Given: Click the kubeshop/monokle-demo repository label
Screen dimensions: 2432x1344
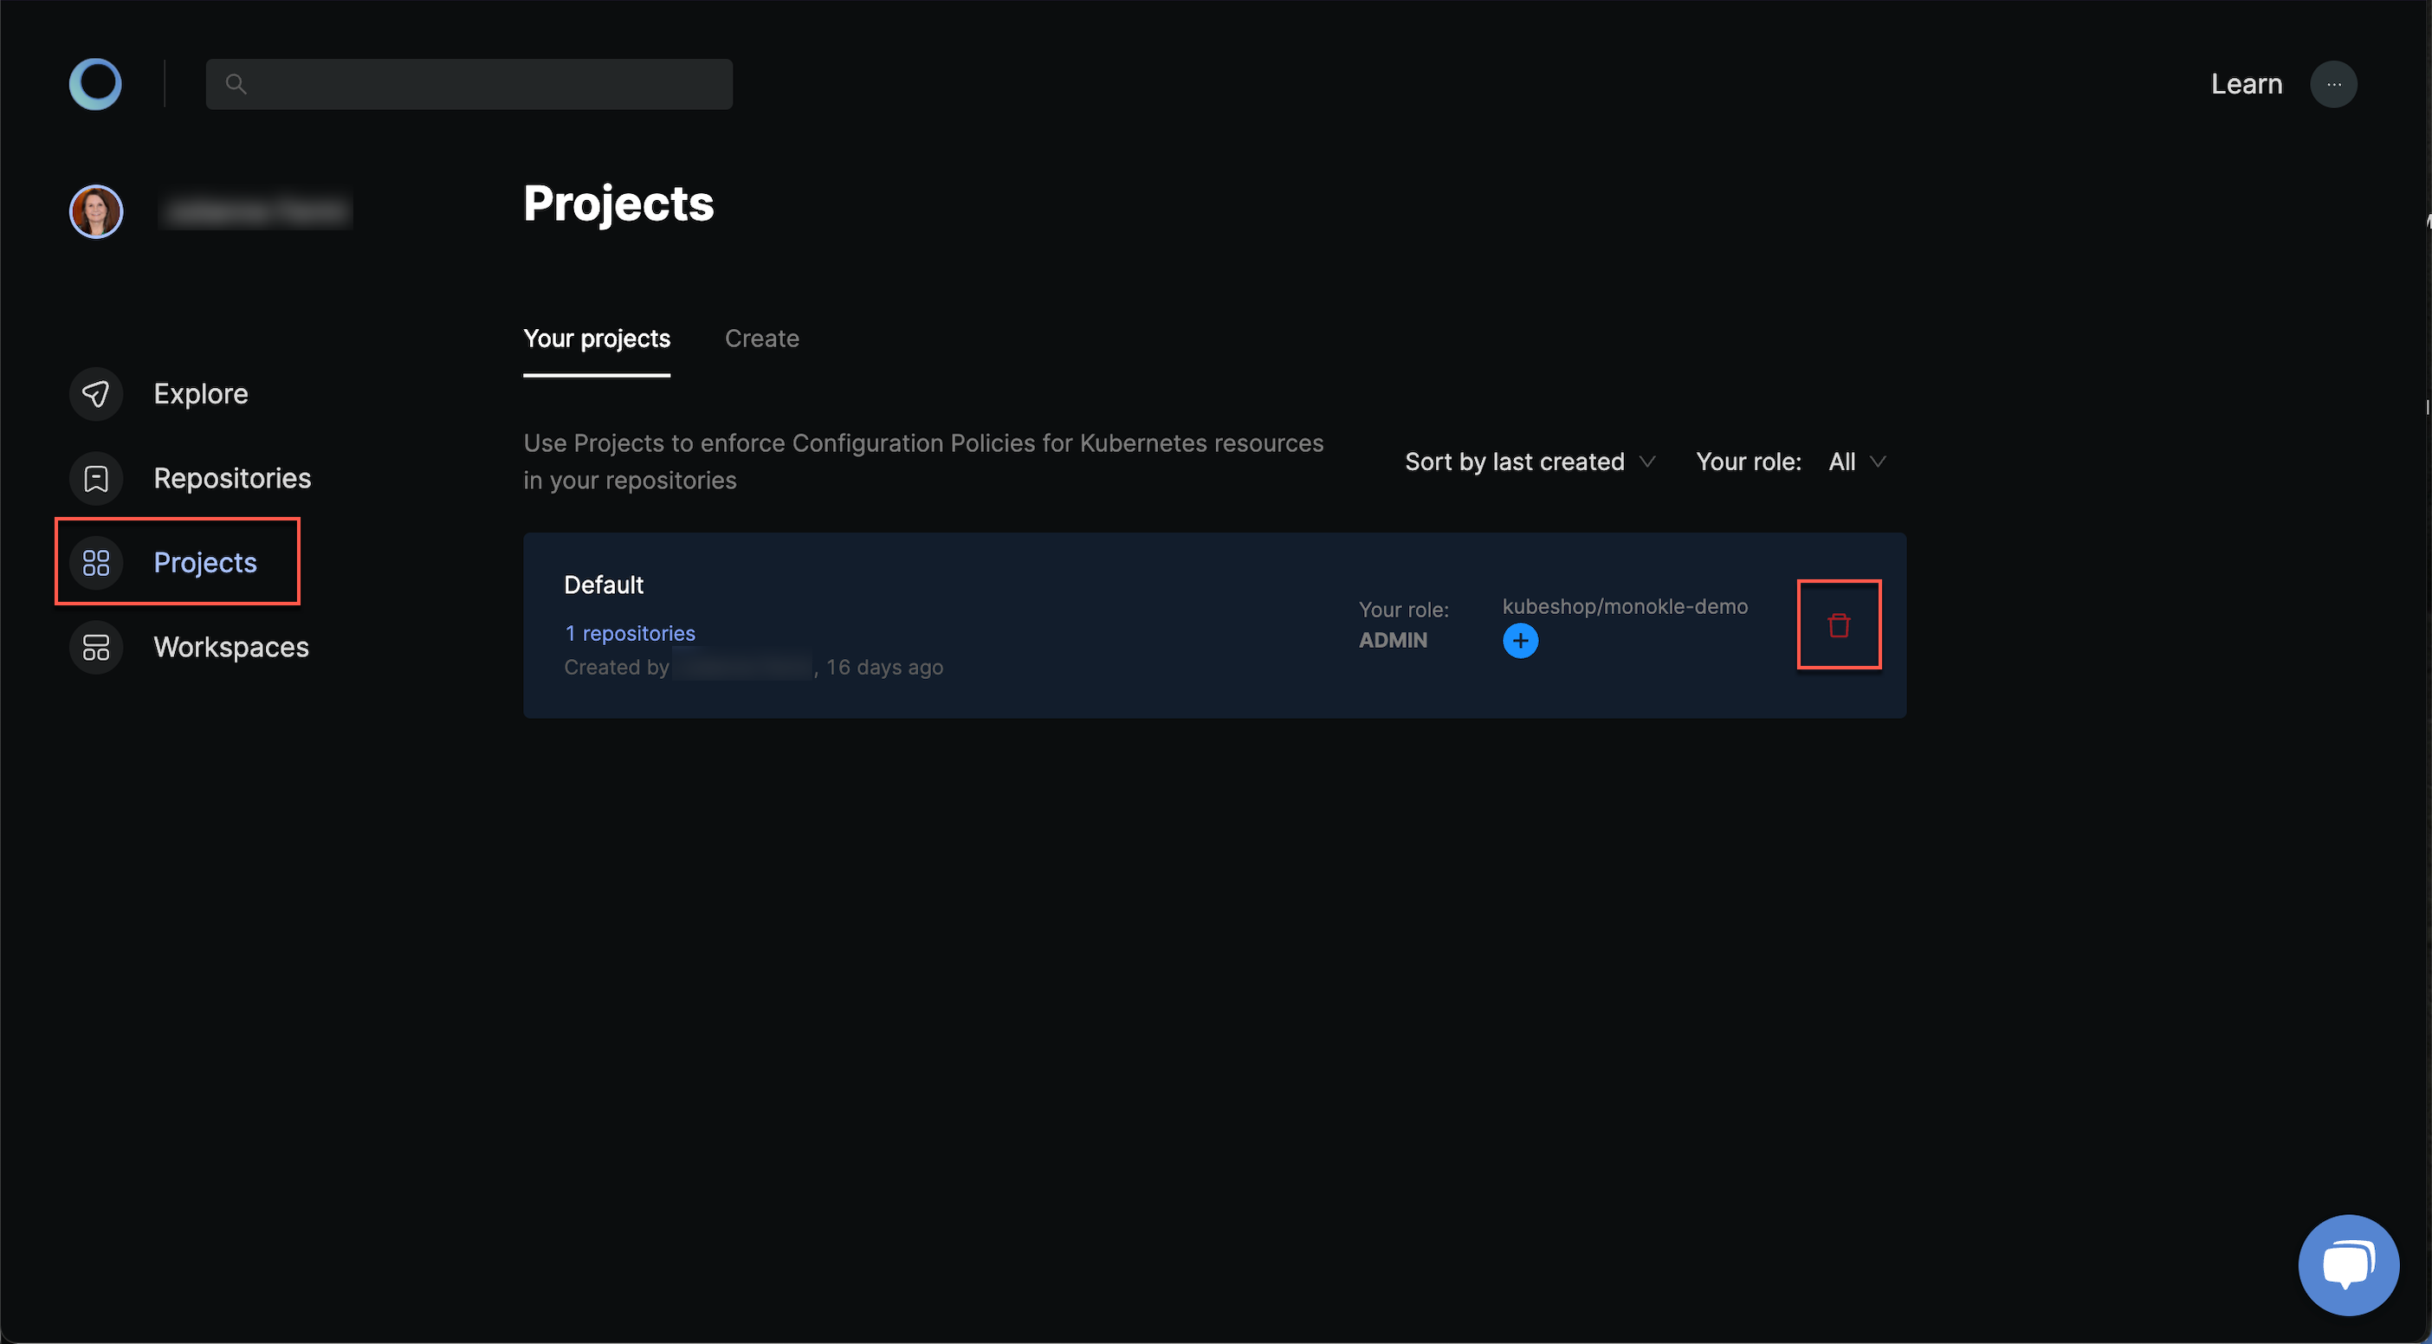Looking at the screenshot, I should [1625, 606].
